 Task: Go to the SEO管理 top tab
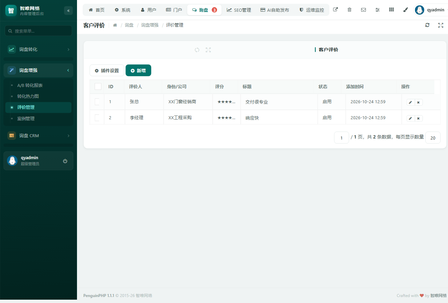pos(239,10)
